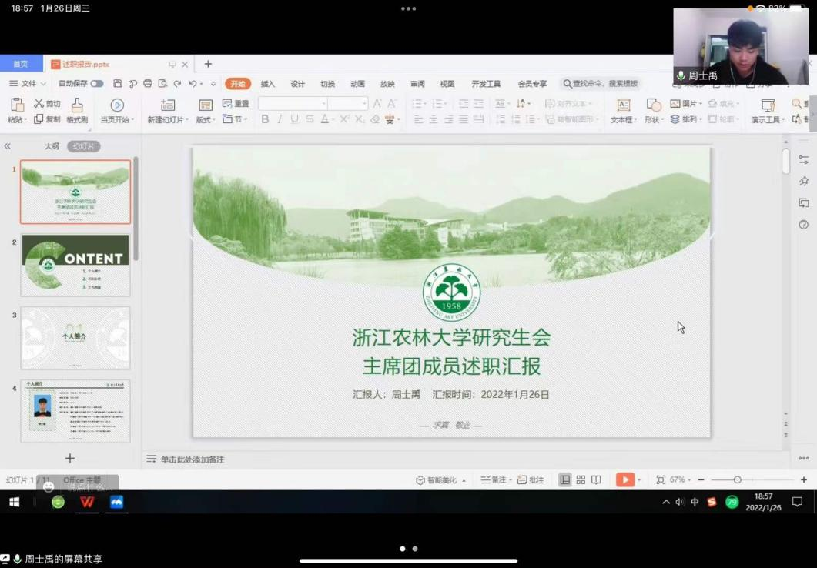Open the Windows notification center icon
Screen dimensions: 817x568
coord(797,502)
